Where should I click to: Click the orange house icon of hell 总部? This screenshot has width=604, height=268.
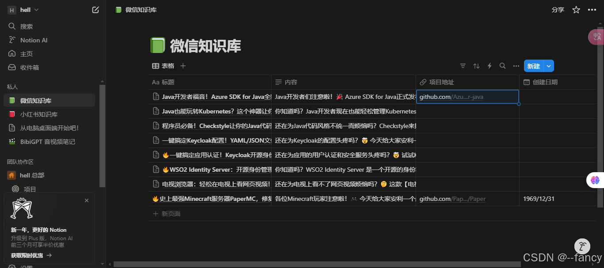tap(11, 175)
